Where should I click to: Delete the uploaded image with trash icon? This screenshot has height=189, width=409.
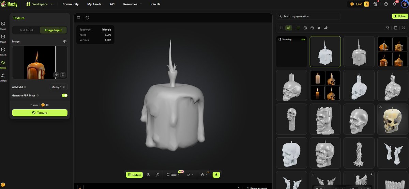[63, 75]
